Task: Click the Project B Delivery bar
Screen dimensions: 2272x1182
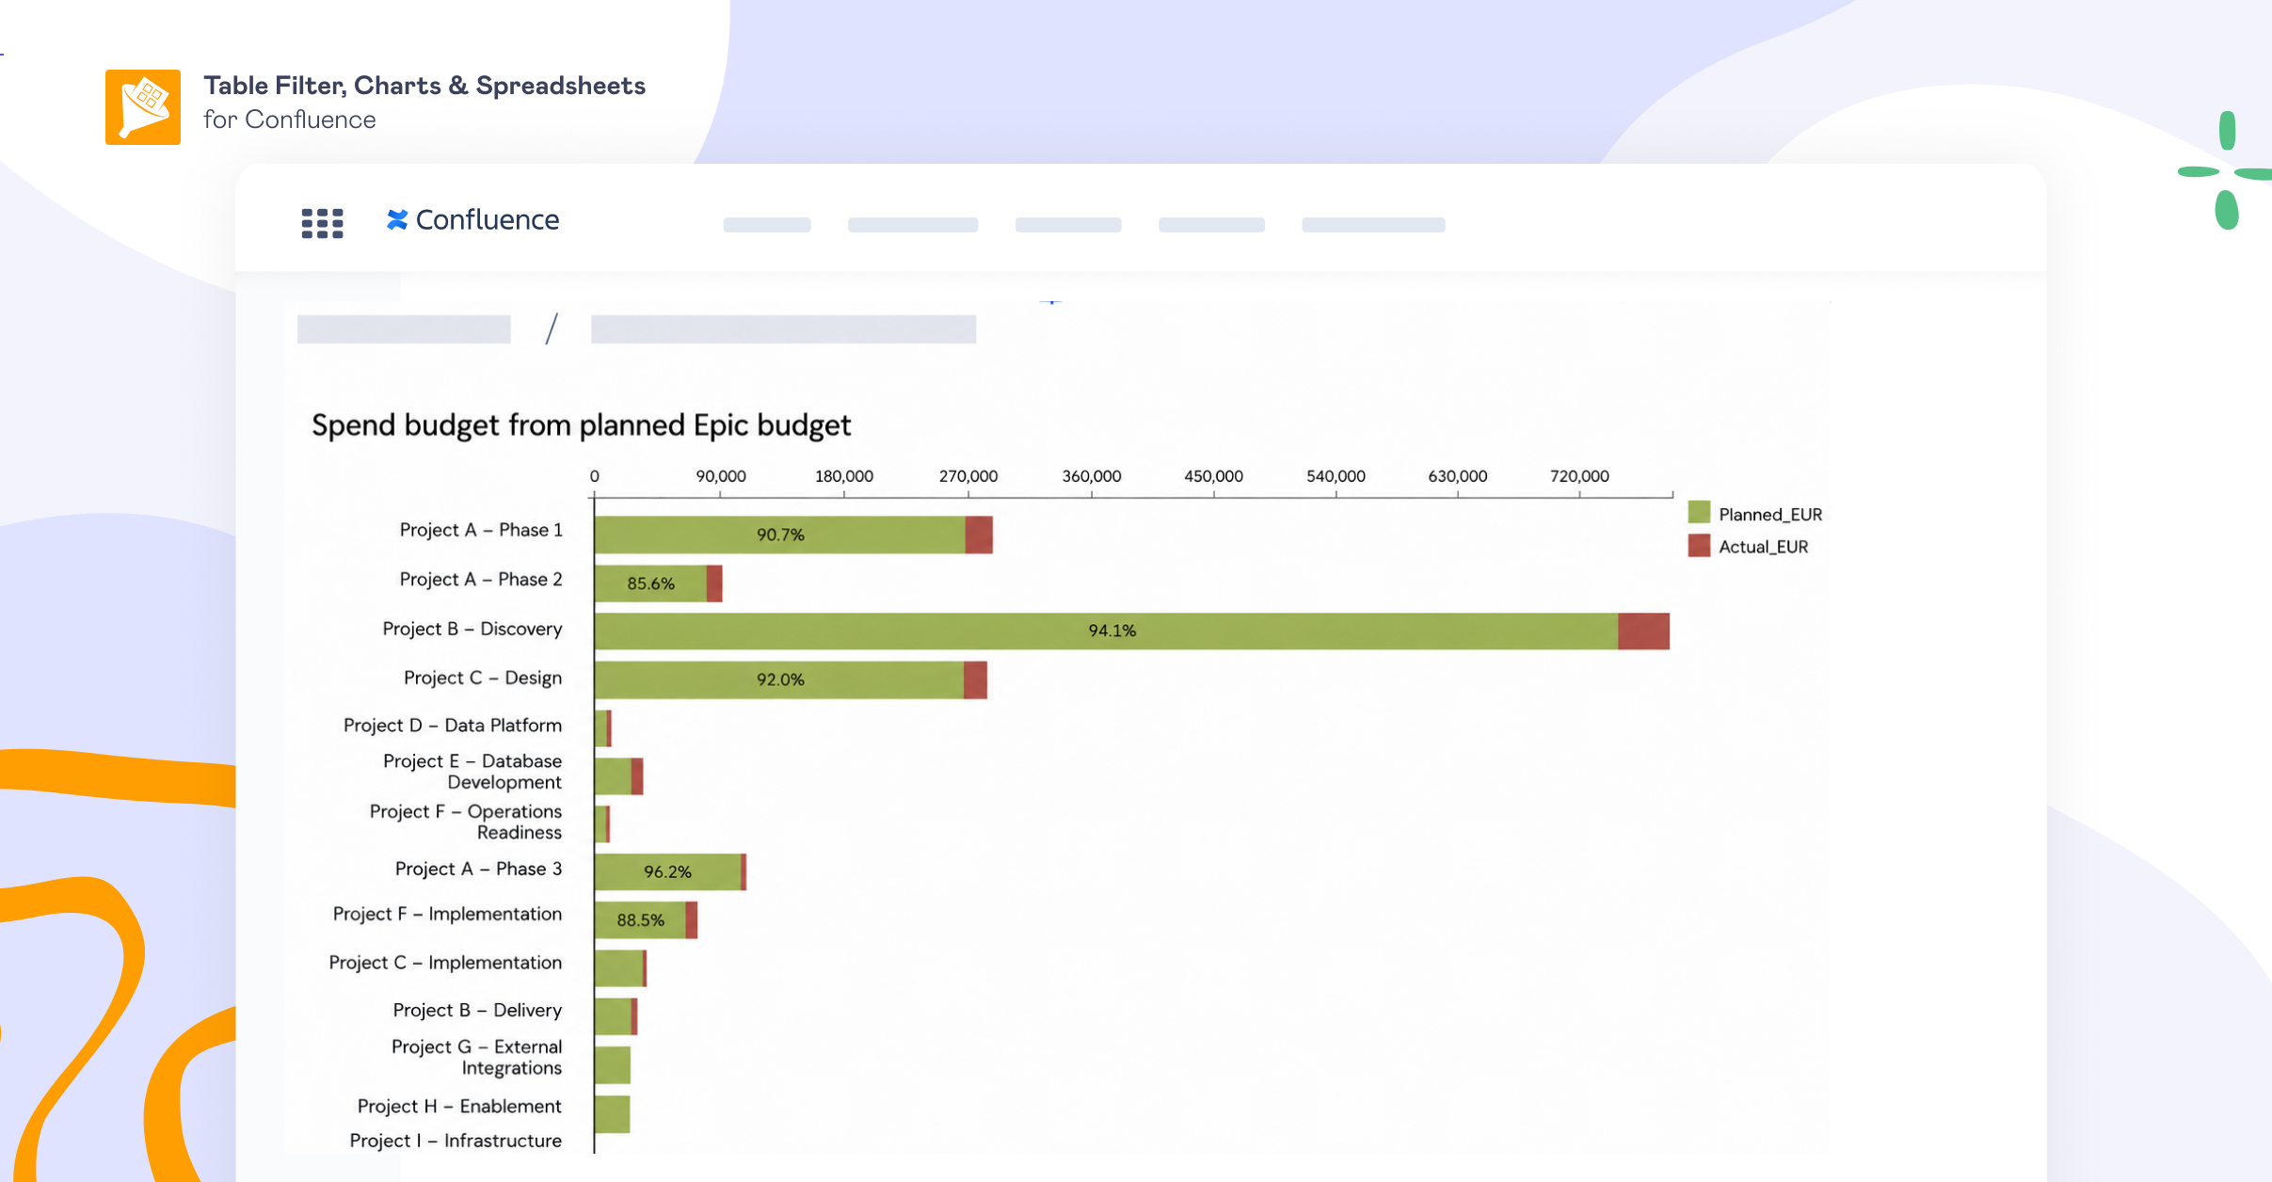Action: tap(616, 1016)
